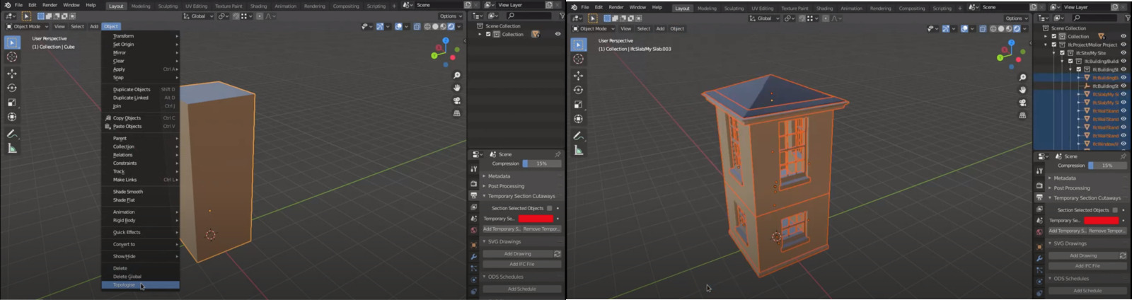Collapse Temporary Section Cutaways panel in left window
The width and height of the screenshot is (1132, 300).
click(x=521, y=196)
